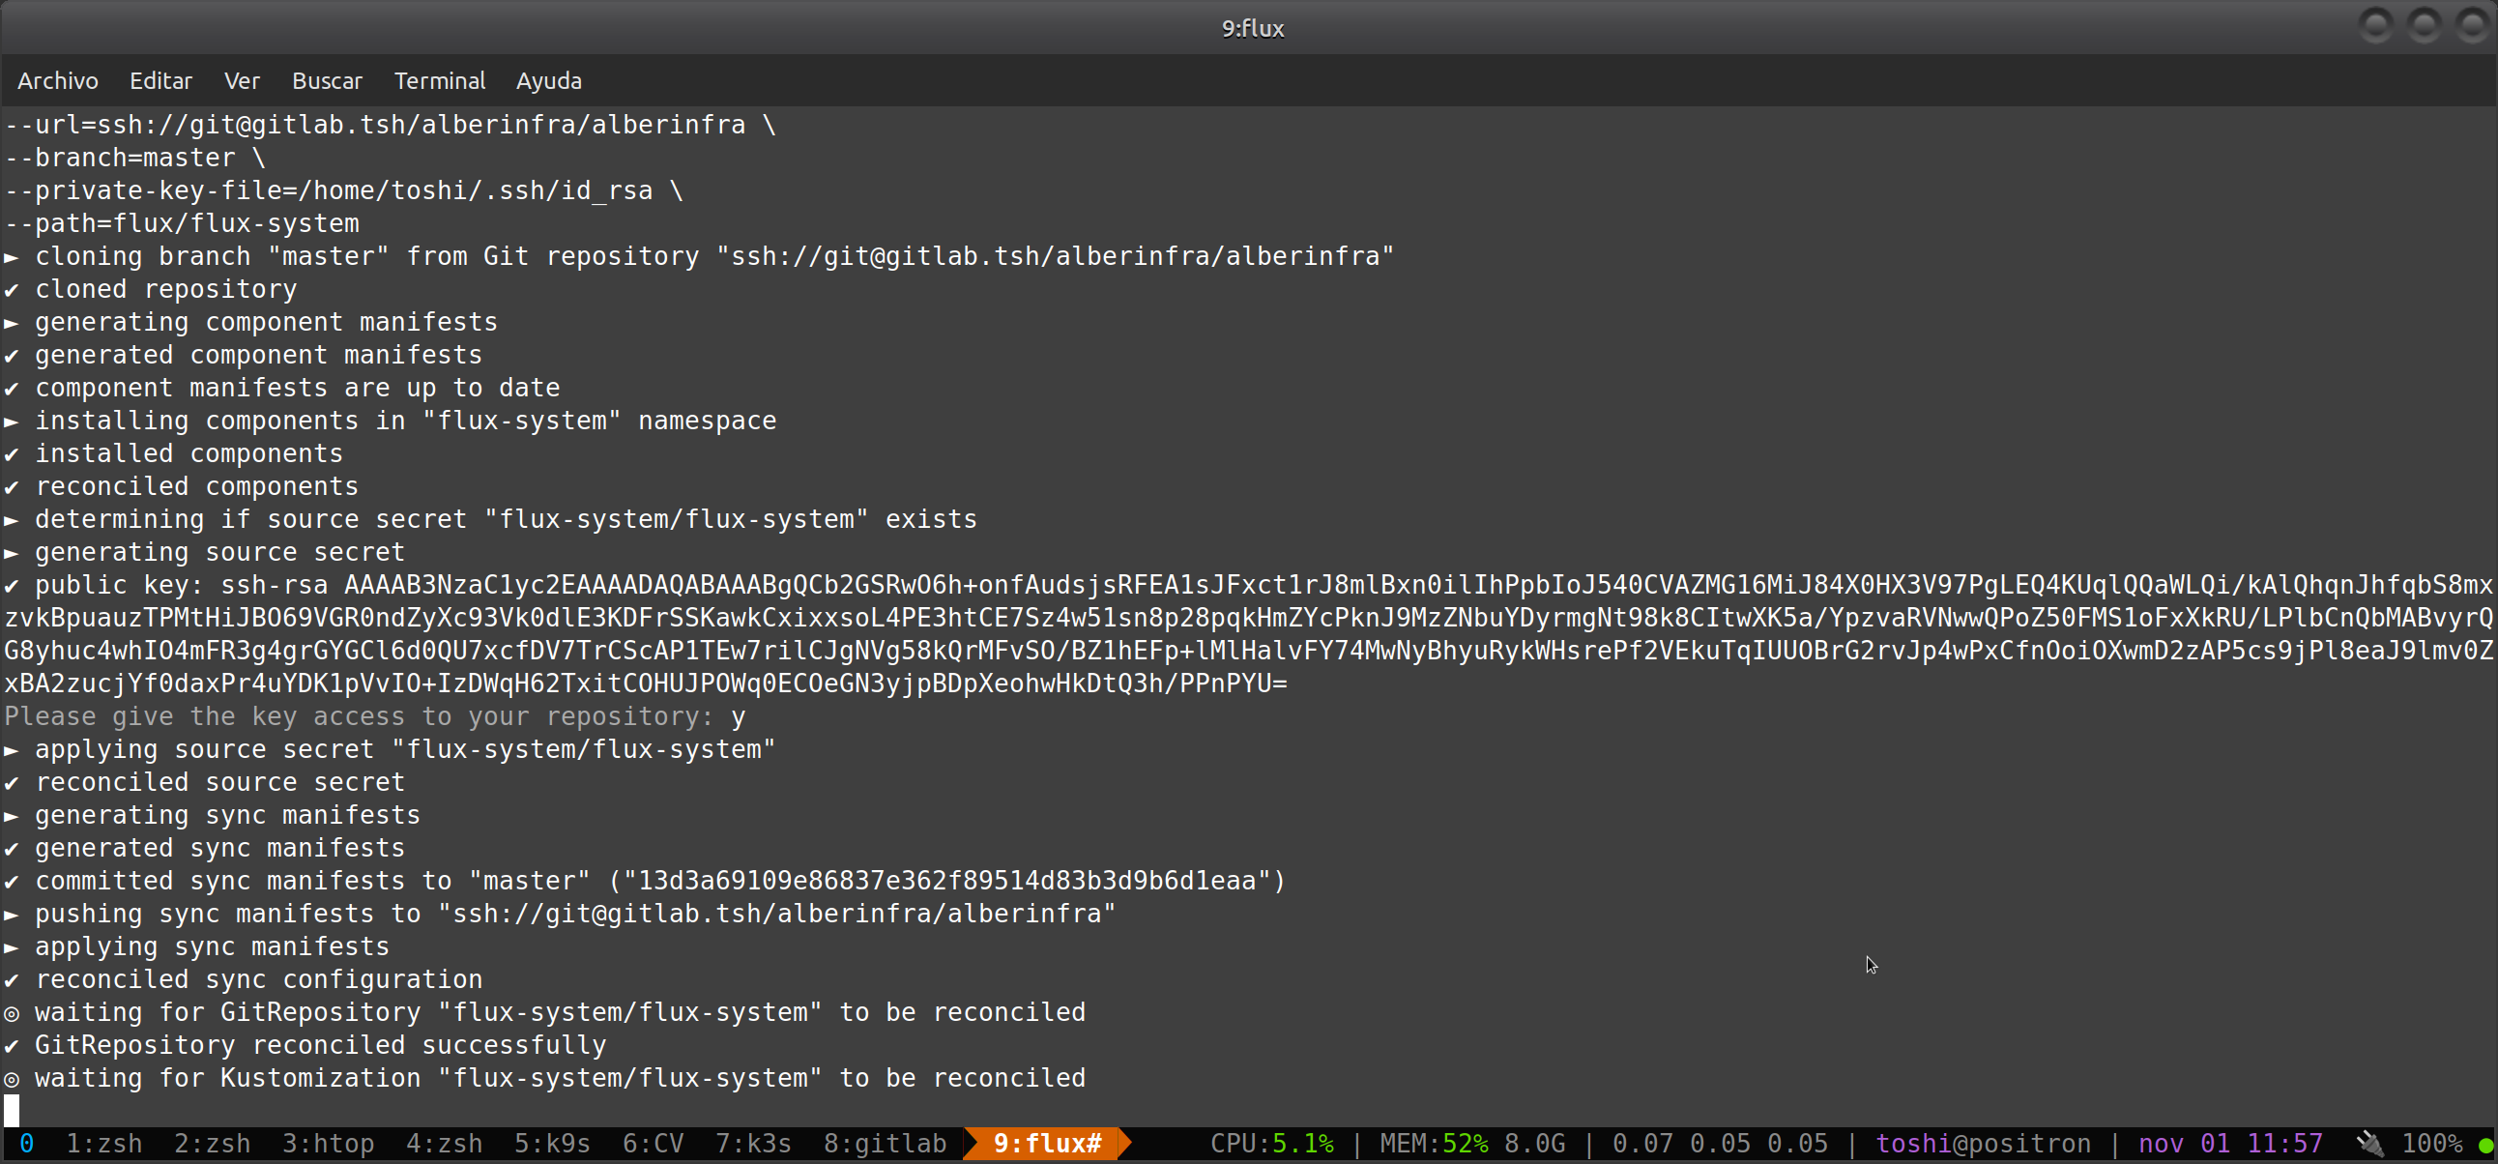Click the green battery indicator dot
This screenshot has height=1164, width=2498.
click(2485, 1146)
